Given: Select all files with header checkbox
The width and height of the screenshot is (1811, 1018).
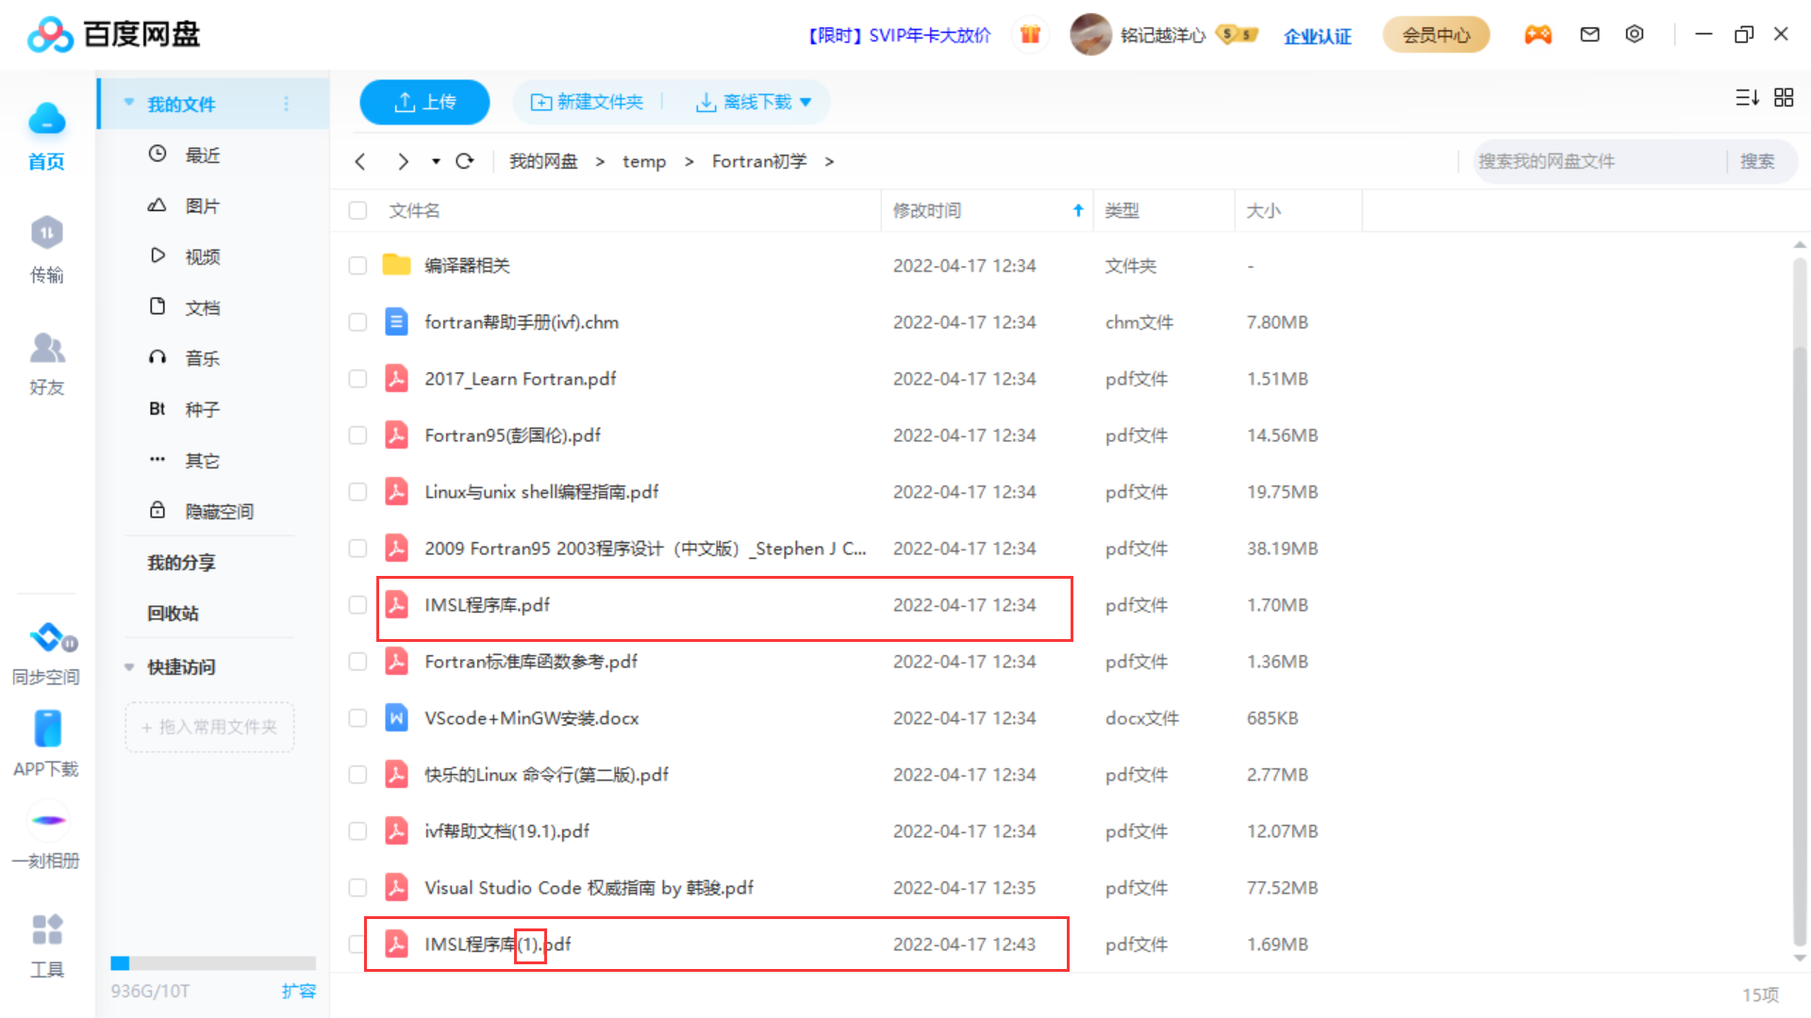Looking at the screenshot, I should pyautogui.click(x=357, y=210).
